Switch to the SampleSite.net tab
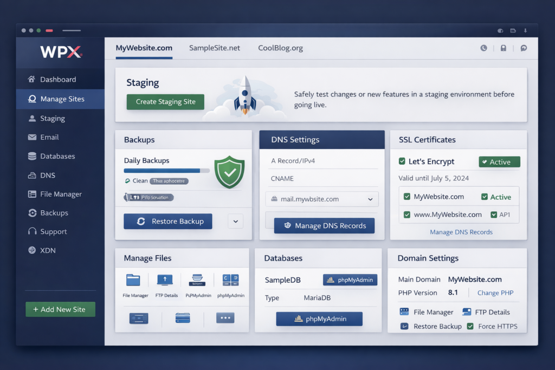555x370 pixels. [x=214, y=48]
